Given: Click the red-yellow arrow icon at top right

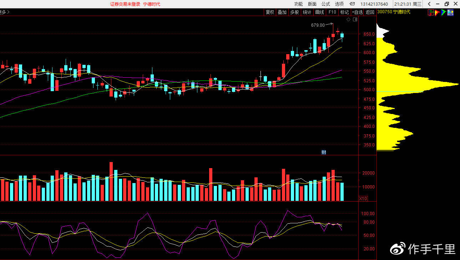Looking at the screenshot, I should [x=437, y=12].
